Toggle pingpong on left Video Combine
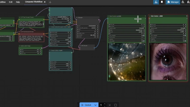190x107 pixels. 126,39
